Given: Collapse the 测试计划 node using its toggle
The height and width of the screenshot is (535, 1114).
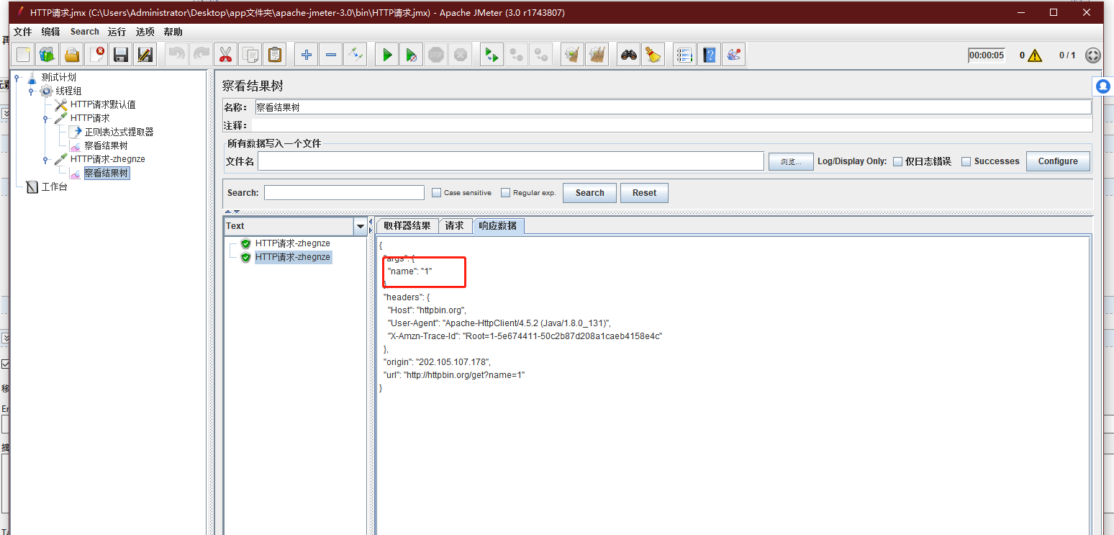Looking at the screenshot, I should click(x=17, y=78).
